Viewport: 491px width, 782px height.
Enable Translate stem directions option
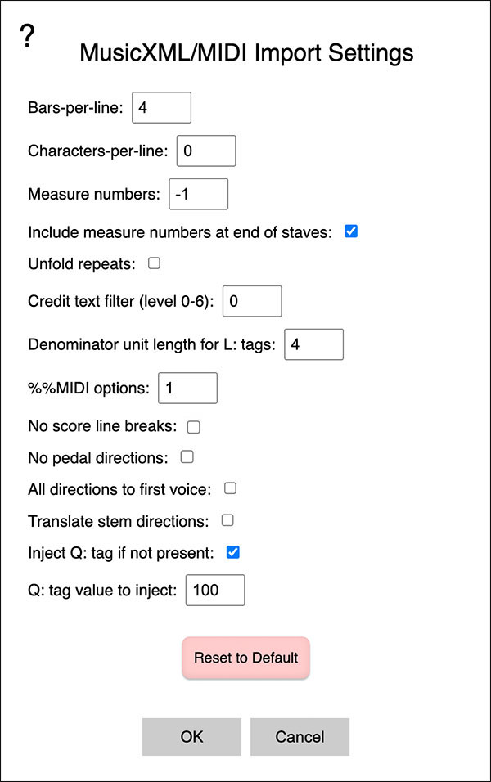(227, 519)
